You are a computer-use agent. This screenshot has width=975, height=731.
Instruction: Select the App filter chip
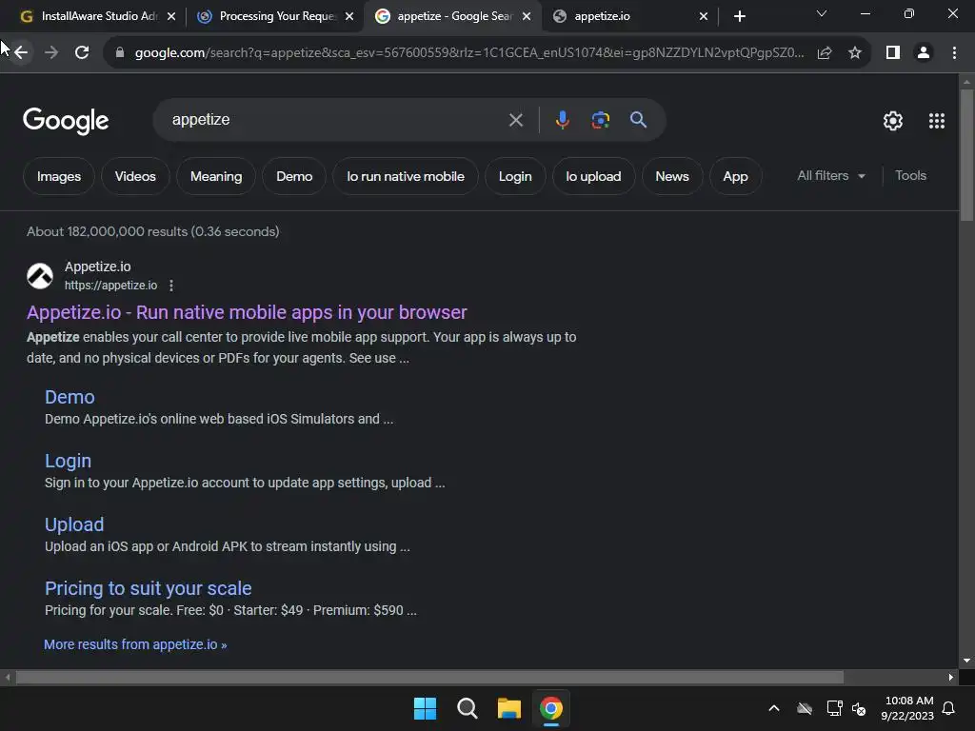735,176
